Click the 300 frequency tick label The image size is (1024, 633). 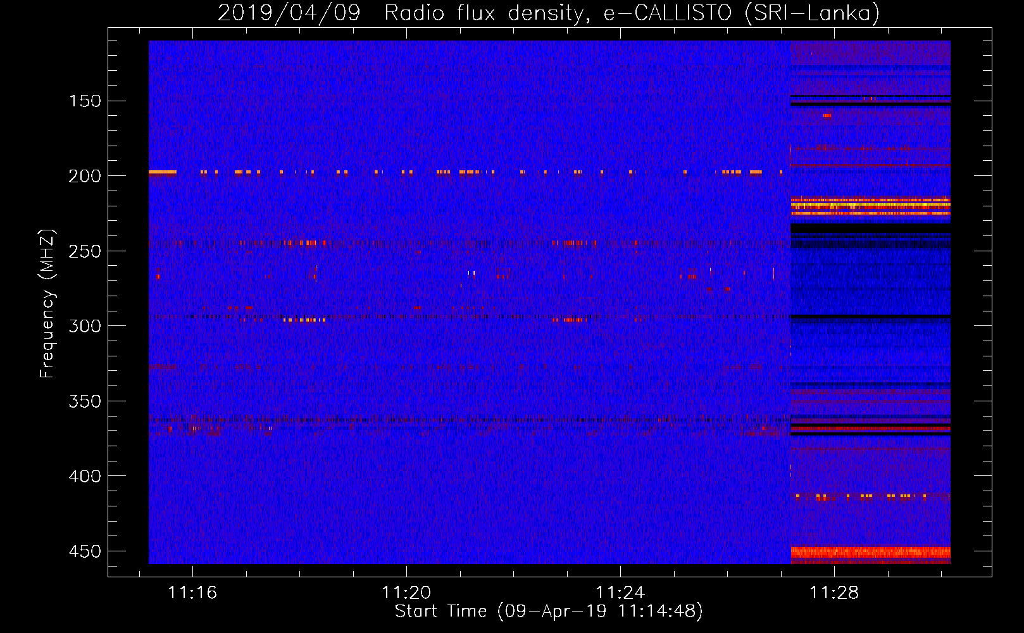pyautogui.click(x=85, y=326)
